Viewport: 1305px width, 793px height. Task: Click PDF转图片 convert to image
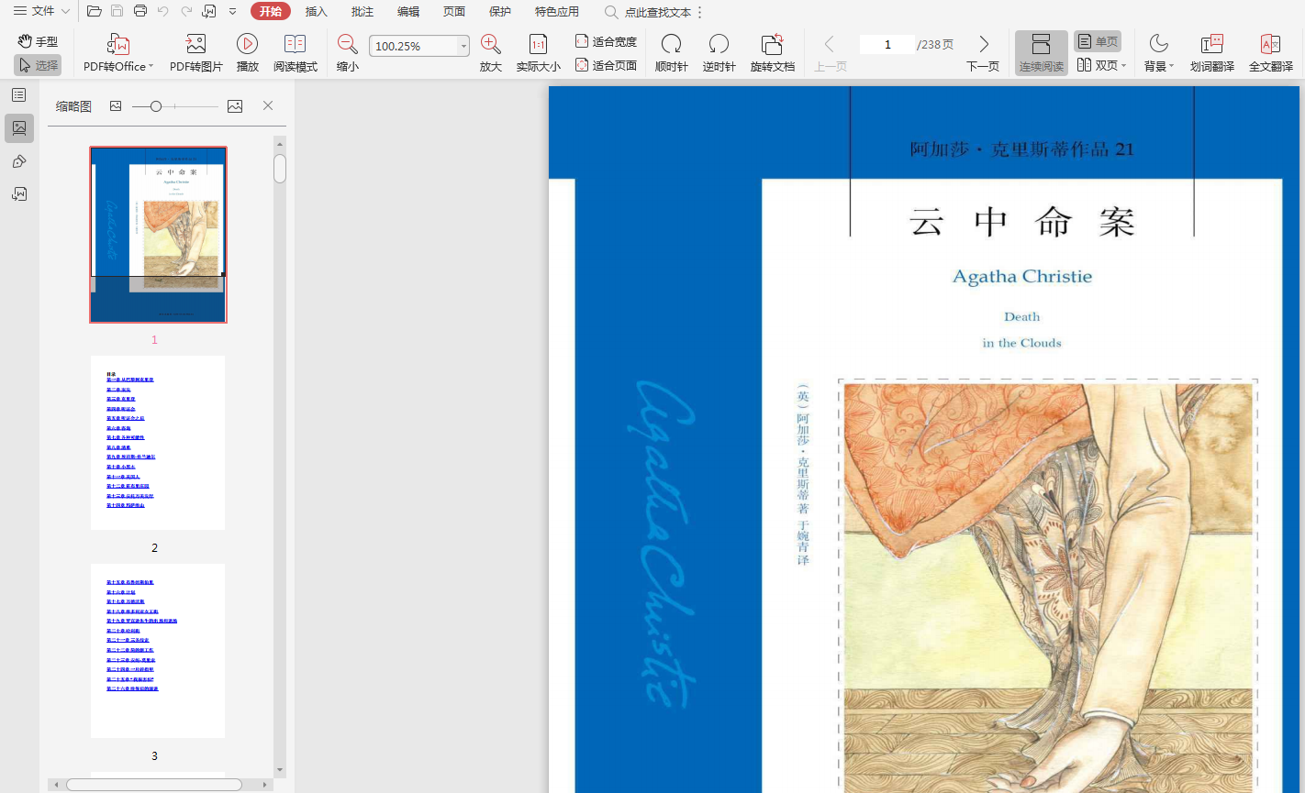196,52
